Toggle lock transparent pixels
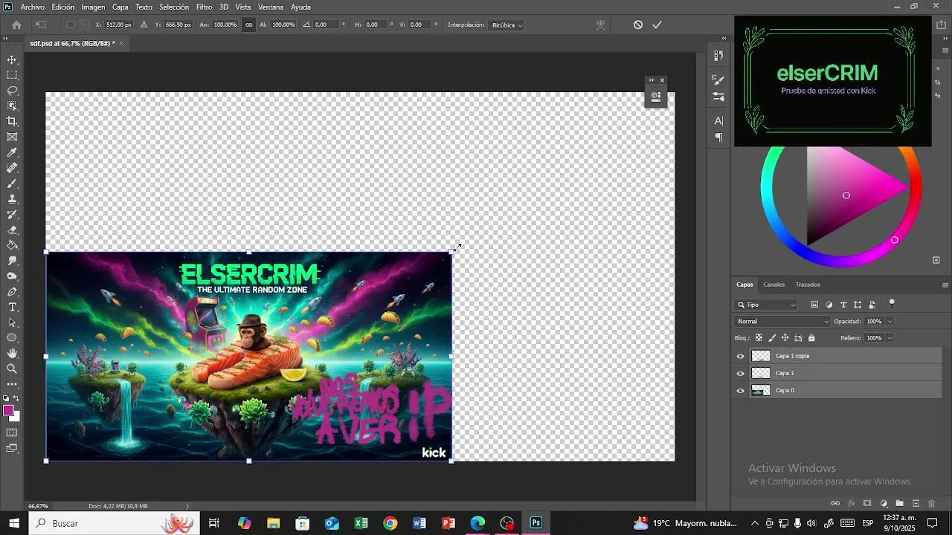This screenshot has height=535, width=952. coord(759,338)
